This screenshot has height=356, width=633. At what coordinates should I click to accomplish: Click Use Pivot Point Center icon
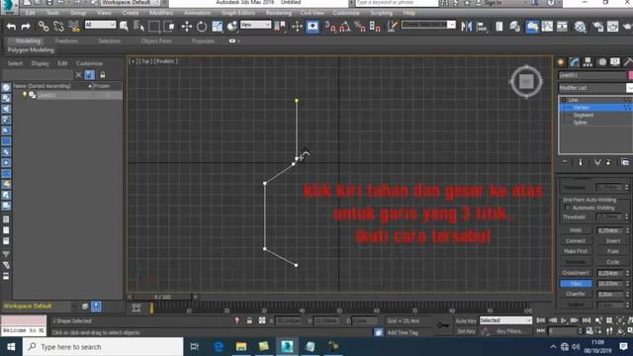coord(280,27)
